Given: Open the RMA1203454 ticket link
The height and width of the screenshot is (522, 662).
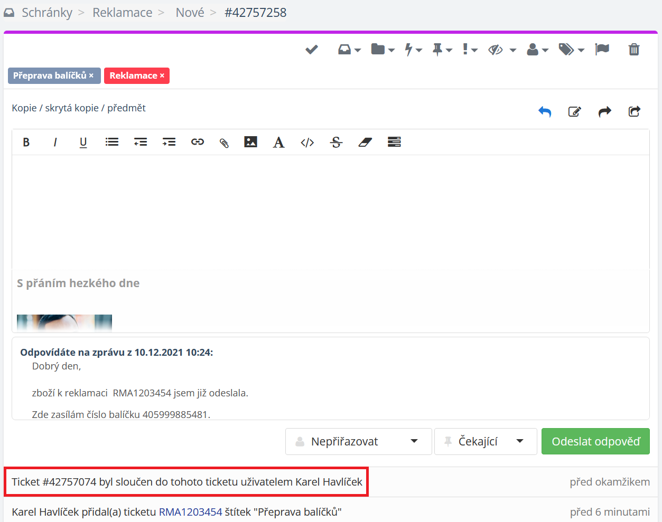Looking at the screenshot, I should [x=190, y=512].
